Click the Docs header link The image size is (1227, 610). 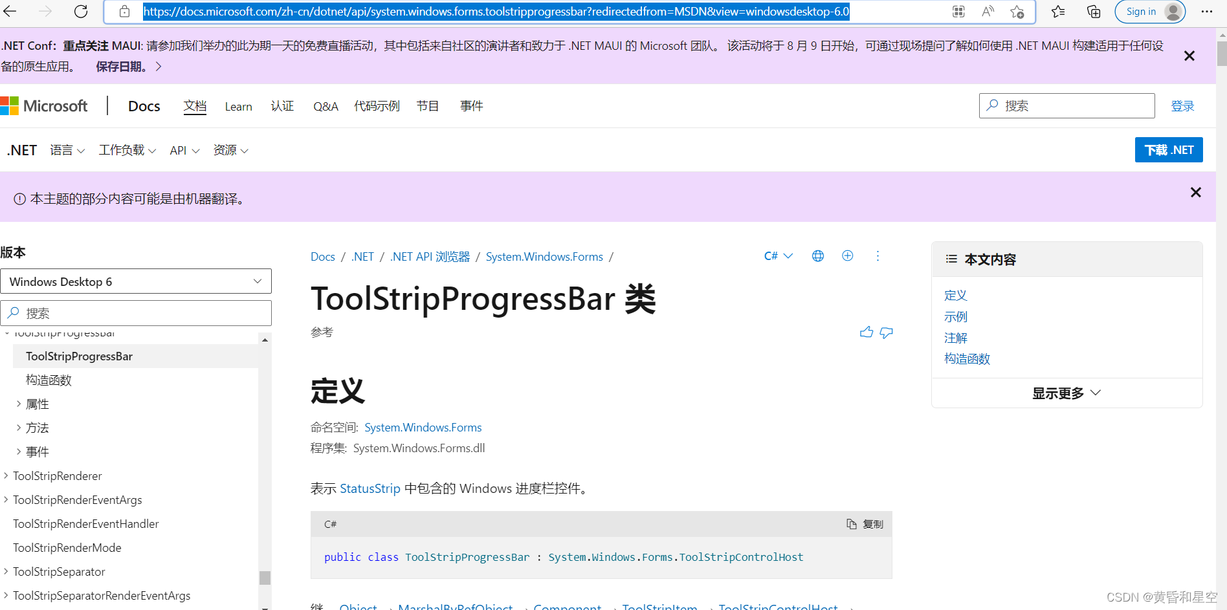point(144,106)
